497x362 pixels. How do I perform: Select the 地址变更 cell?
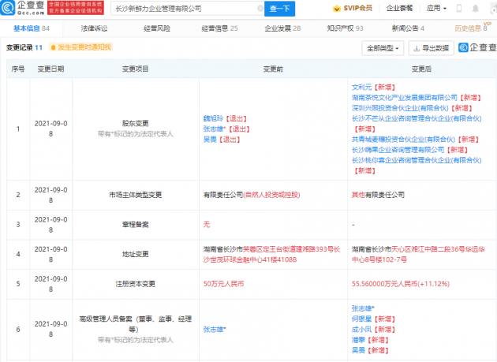[x=136, y=254]
